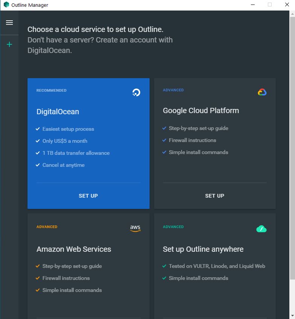
Task: Click the 'Choose a cloud service' heading
Action: 95,30
